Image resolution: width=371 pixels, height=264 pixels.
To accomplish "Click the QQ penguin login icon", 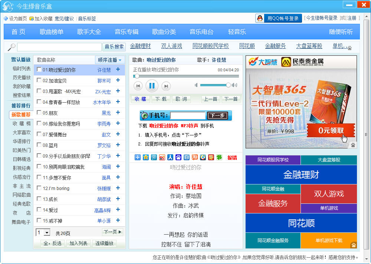I will coord(260,18).
